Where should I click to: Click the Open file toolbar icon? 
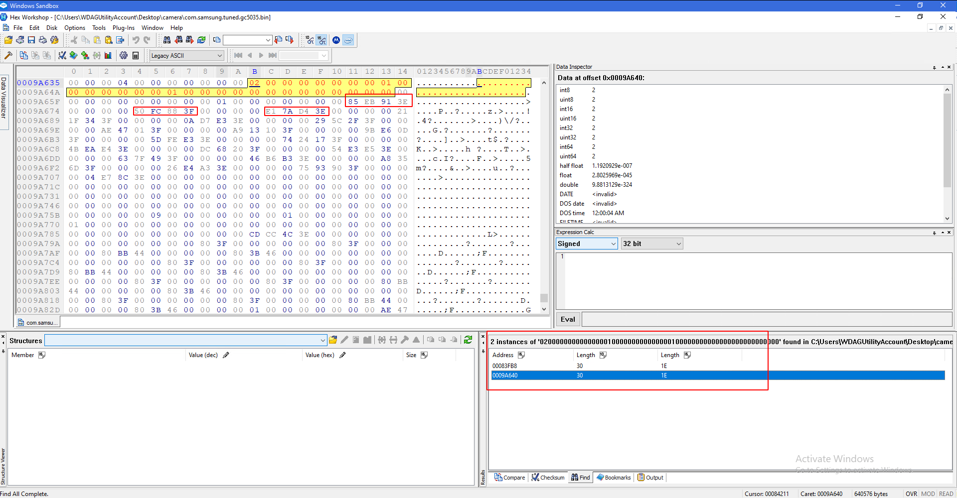[x=8, y=40]
